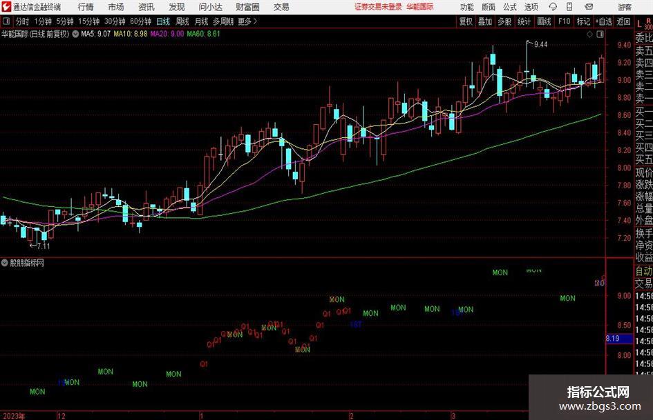Screen dimensions: 653x420
Task: Click the mobile phone icon
Action: tap(569, 7)
